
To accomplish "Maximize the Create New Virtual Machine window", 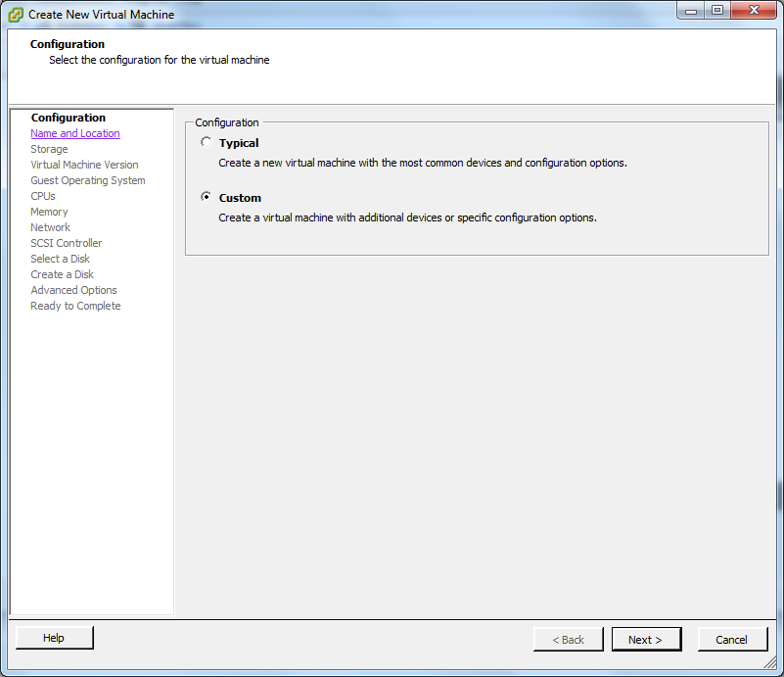I will click(x=717, y=11).
